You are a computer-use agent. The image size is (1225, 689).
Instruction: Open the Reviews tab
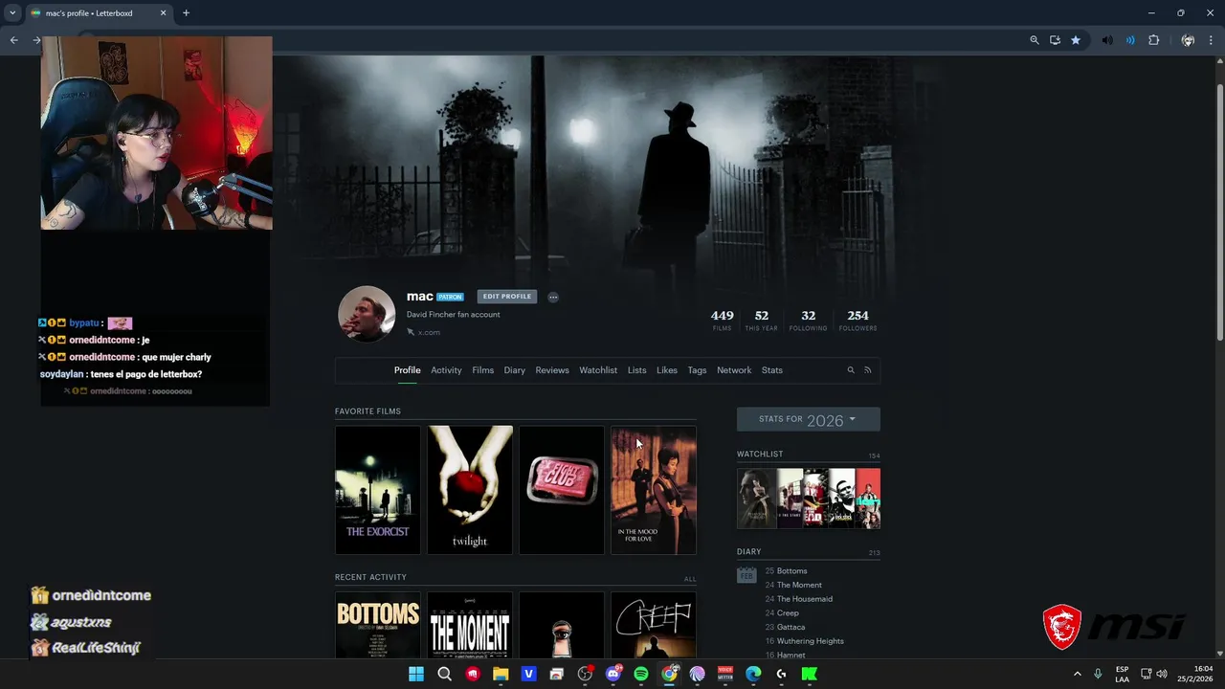pos(552,370)
